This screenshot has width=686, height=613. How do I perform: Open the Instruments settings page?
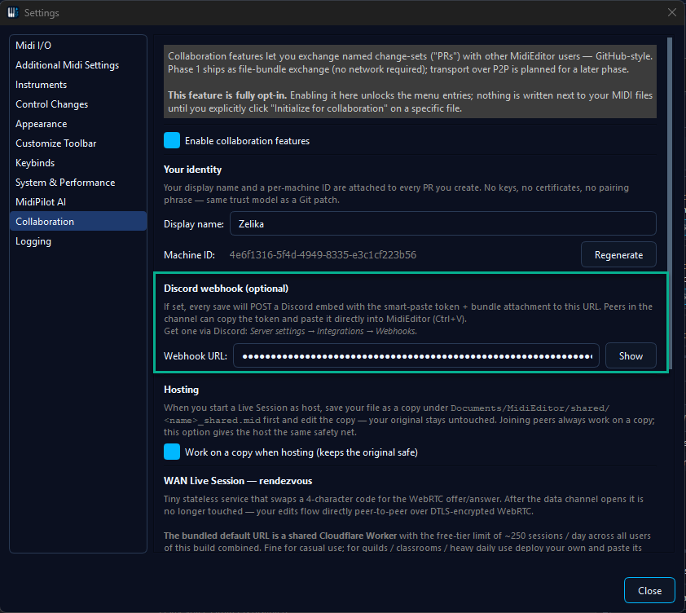78,85
